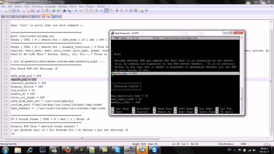Click the tray volume speaker icon

click(x=254, y=150)
